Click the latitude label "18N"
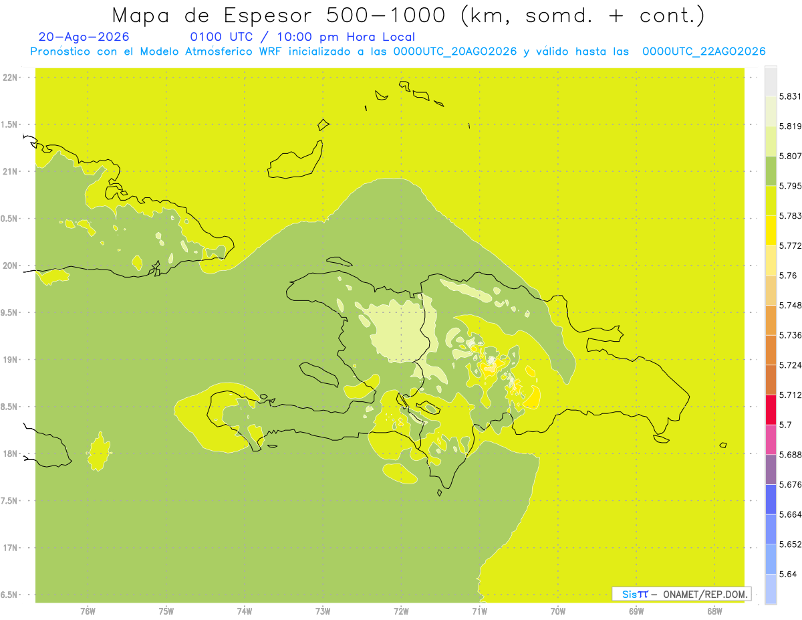This screenshot has height=620, width=802. point(10,454)
